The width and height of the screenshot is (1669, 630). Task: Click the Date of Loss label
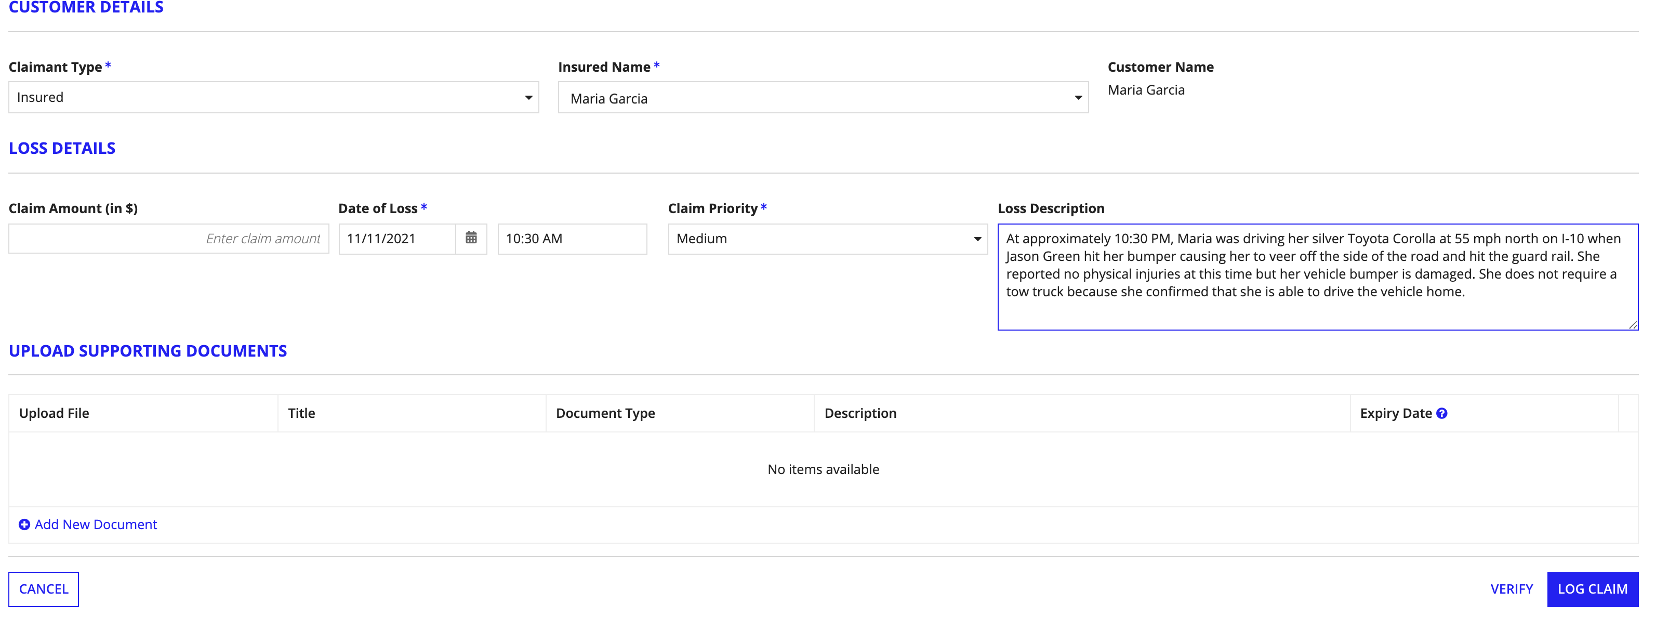(x=378, y=208)
